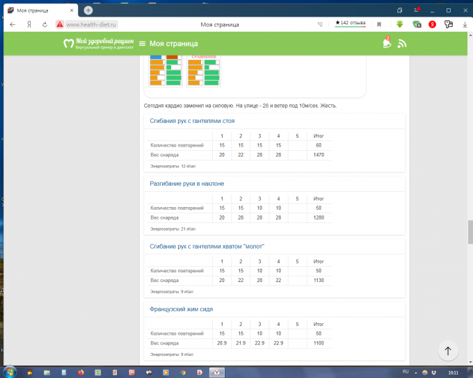Go back with the browser back arrow
The width and height of the screenshot is (473, 378).
pyautogui.click(x=13, y=24)
